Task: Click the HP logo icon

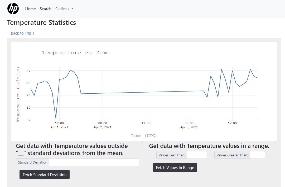Action: coord(13,9)
